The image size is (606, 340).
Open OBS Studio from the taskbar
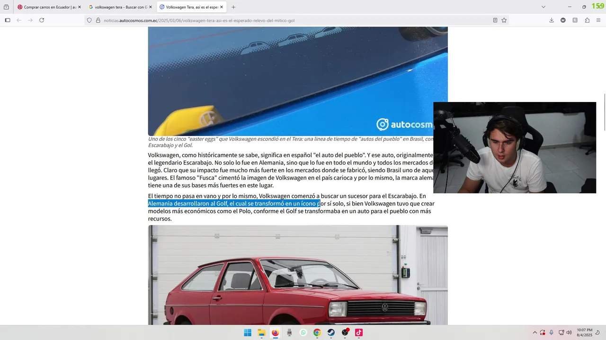click(x=345, y=332)
